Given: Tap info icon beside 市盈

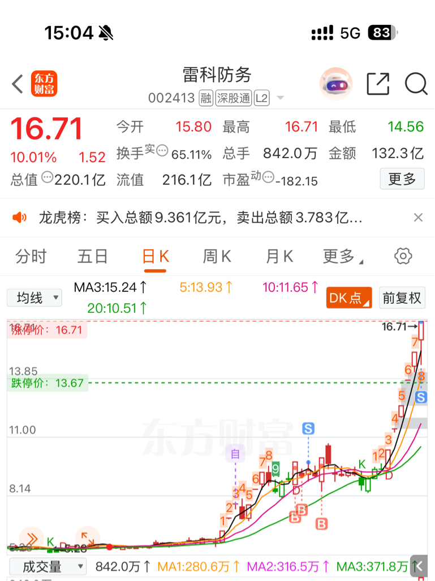Looking at the screenshot, I should (x=269, y=177).
